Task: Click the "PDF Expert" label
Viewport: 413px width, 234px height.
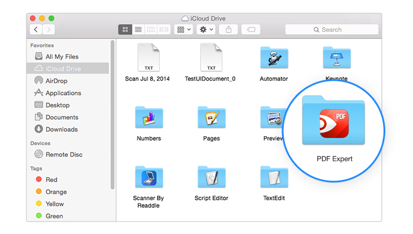Action: (x=335, y=159)
